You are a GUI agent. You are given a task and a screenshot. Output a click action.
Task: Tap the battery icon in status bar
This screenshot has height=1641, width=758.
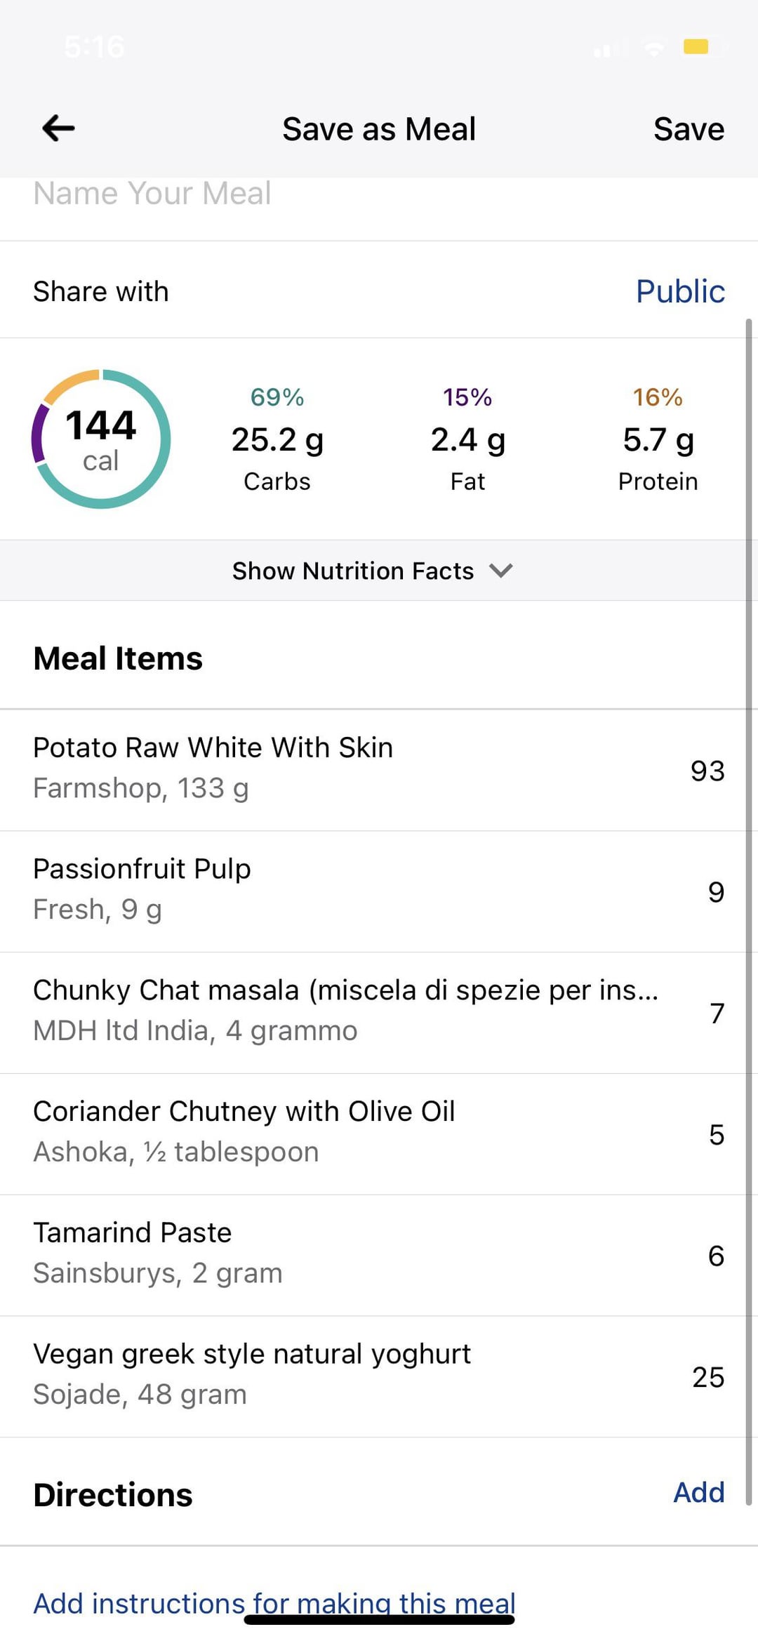(x=698, y=47)
